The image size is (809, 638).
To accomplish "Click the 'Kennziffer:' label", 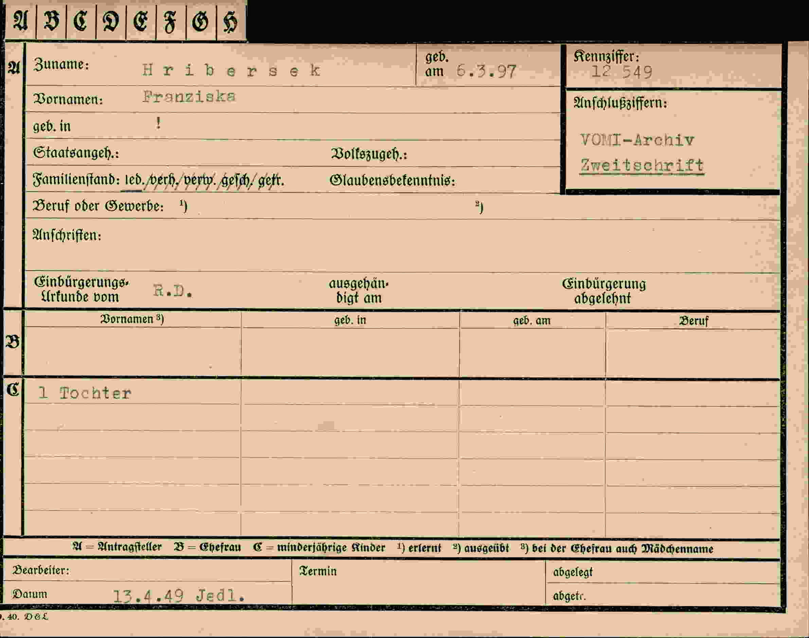I will tap(606, 56).
